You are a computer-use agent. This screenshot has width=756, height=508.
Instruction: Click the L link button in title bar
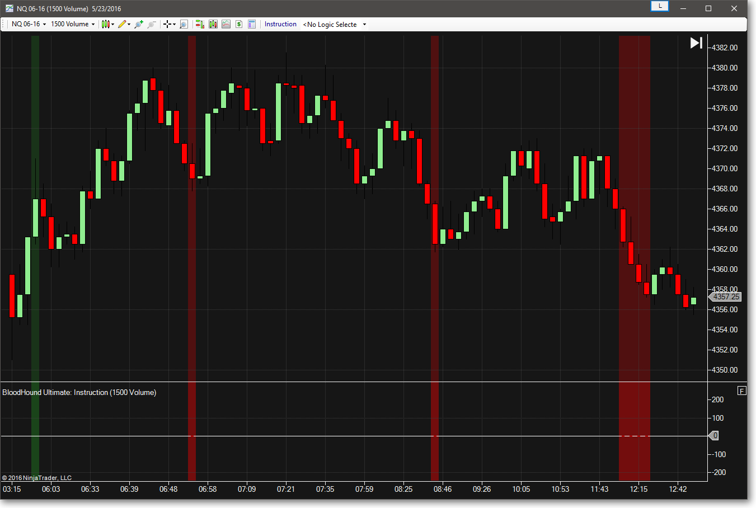pyautogui.click(x=660, y=6)
